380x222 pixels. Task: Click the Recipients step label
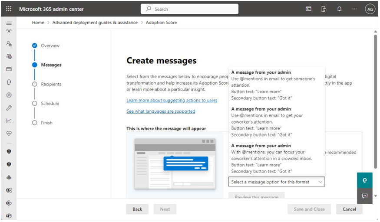tap(51, 84)
